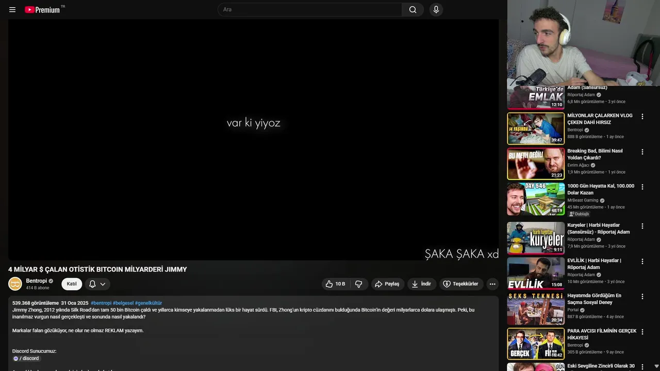Click the scroll down arrow at bottom right

point(656,366)
